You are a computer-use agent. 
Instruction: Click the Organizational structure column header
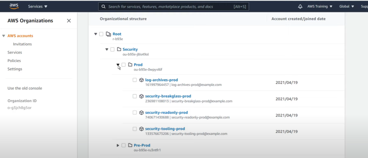123,19
